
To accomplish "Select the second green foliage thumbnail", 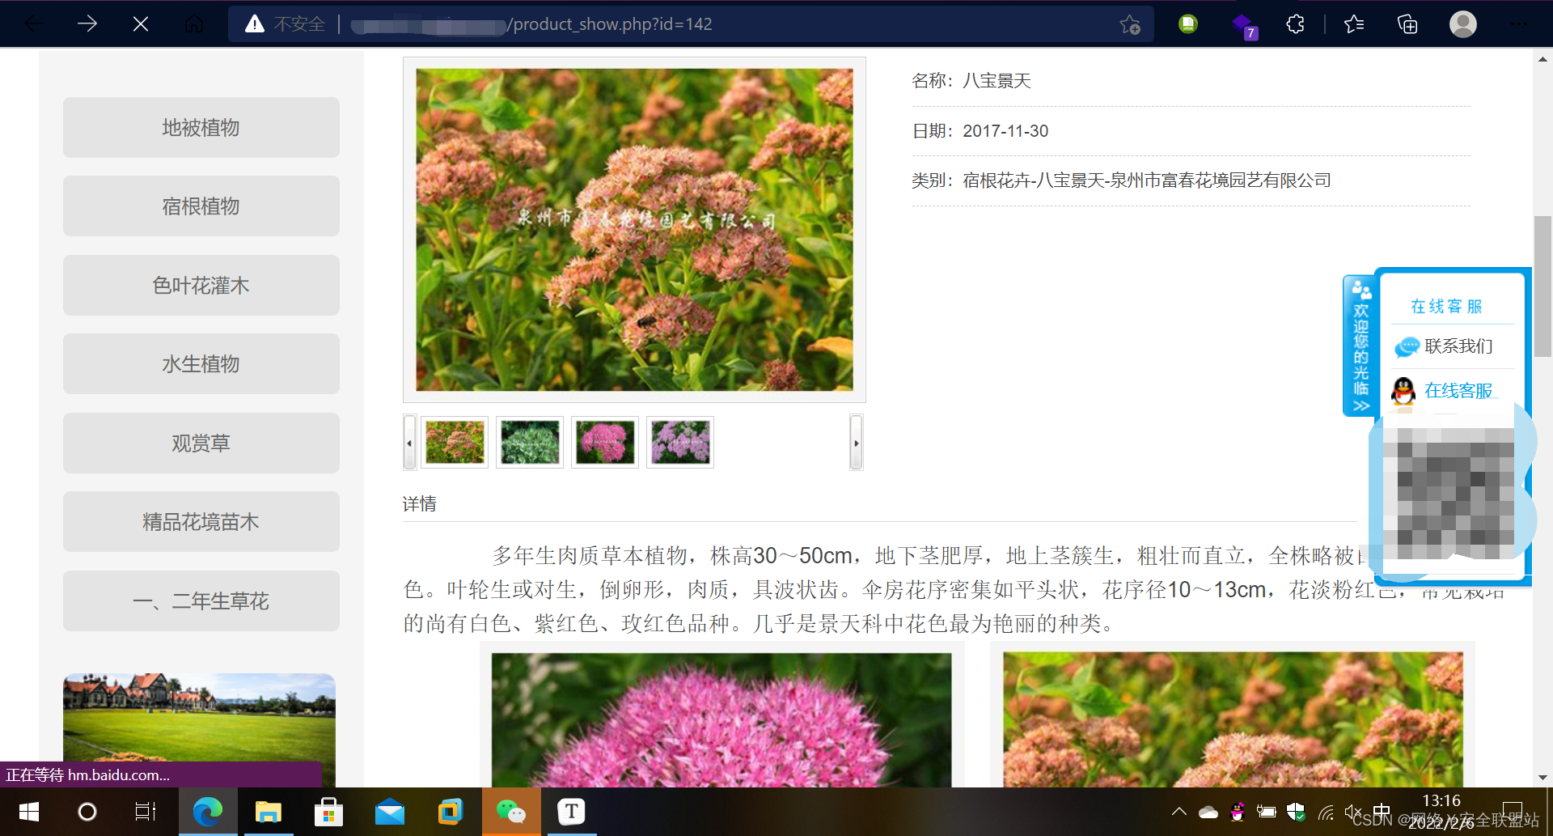I will pos(530,442).
